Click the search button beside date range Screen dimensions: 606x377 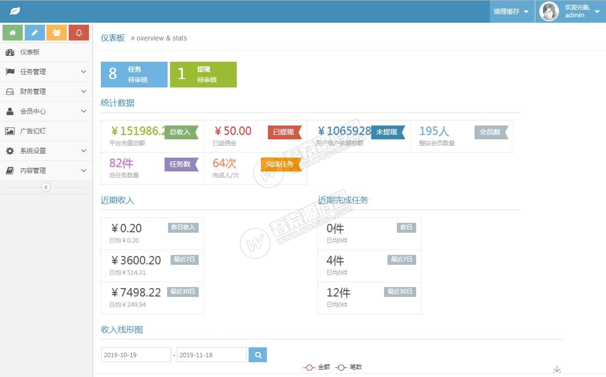[258, 354]
